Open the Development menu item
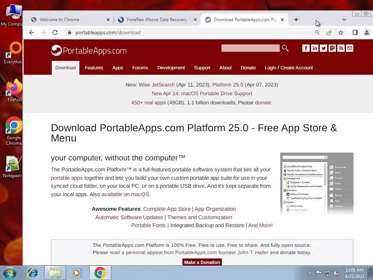373x280 pixels. click(171, 68)
